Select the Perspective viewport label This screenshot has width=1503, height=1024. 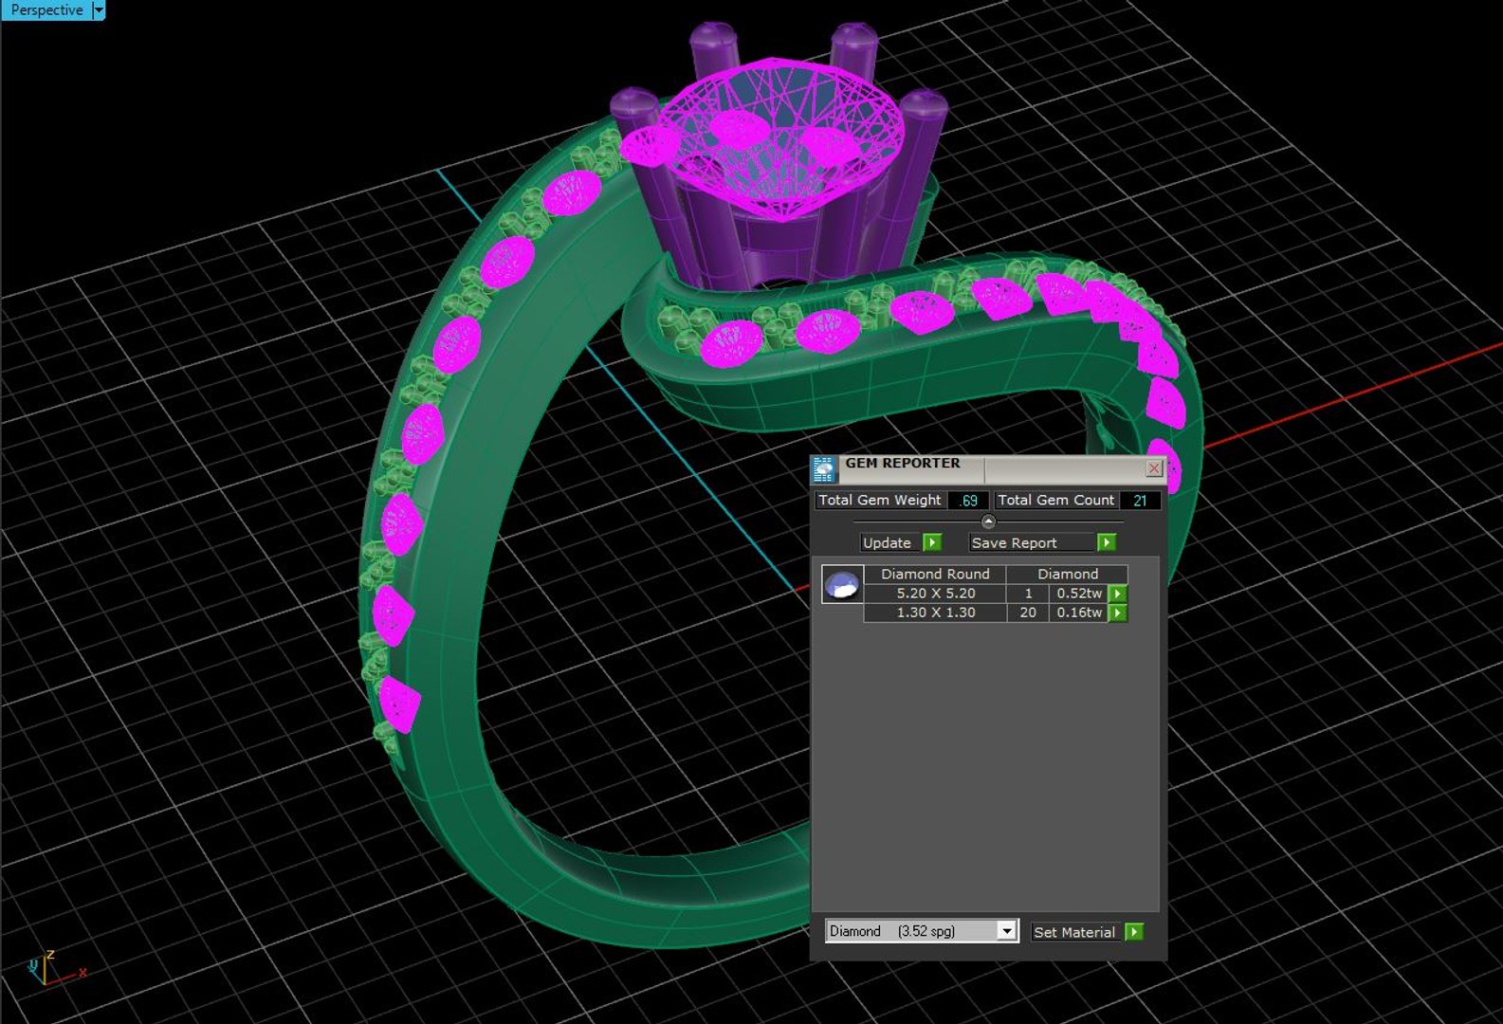[46, 9]
